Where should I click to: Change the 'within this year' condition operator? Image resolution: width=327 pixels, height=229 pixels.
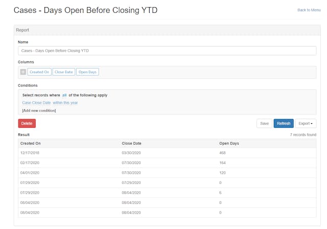pos(65,103)
